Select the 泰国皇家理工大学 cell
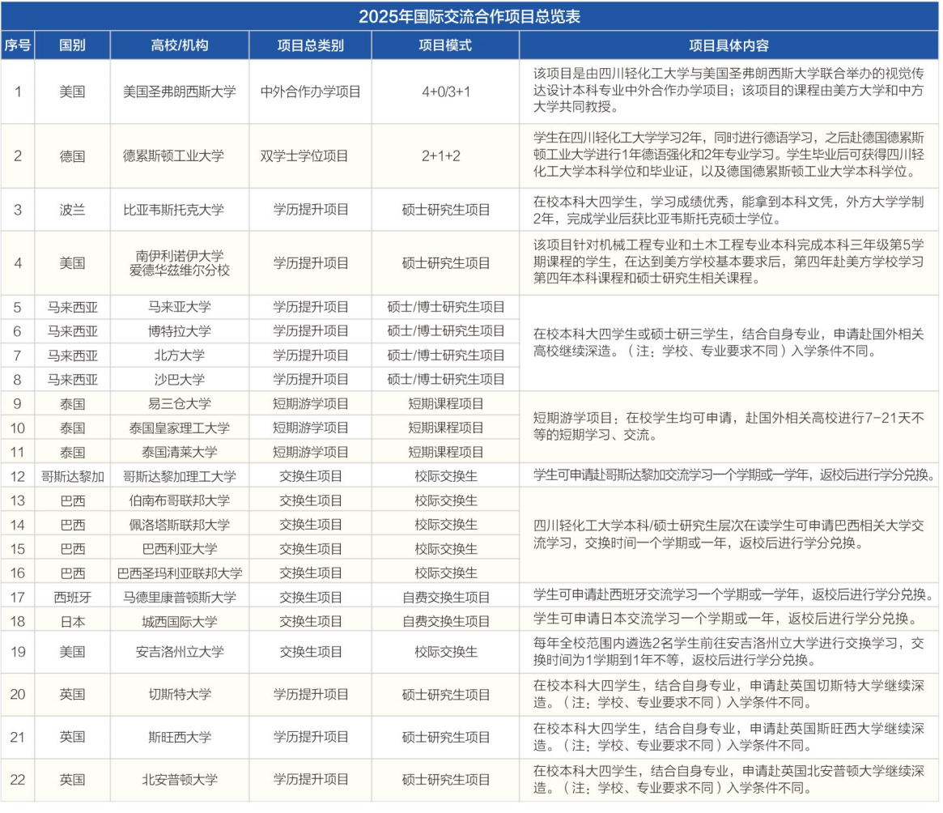This screenshot has width=943, height=813. (x=180, y=428)
